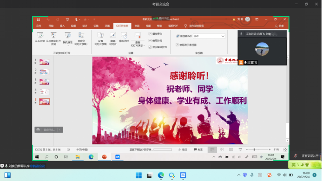Click the Hide Slide (隐藏幻灯片) icon
This screenshot has height=181, width=322.
(113, 39)
